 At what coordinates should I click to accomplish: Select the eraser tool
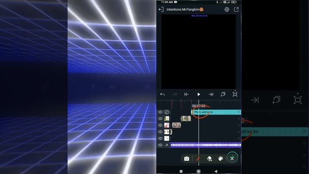coord(209,159)
